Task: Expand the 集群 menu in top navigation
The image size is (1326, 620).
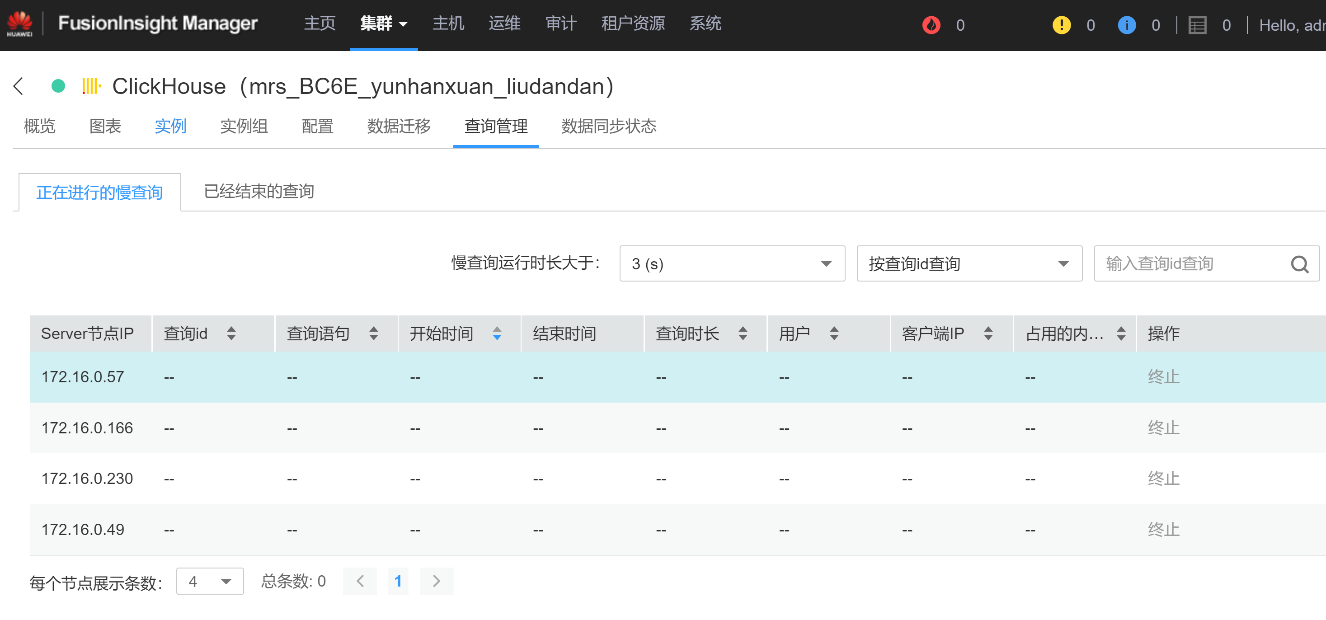Action: tap(384, 23)
